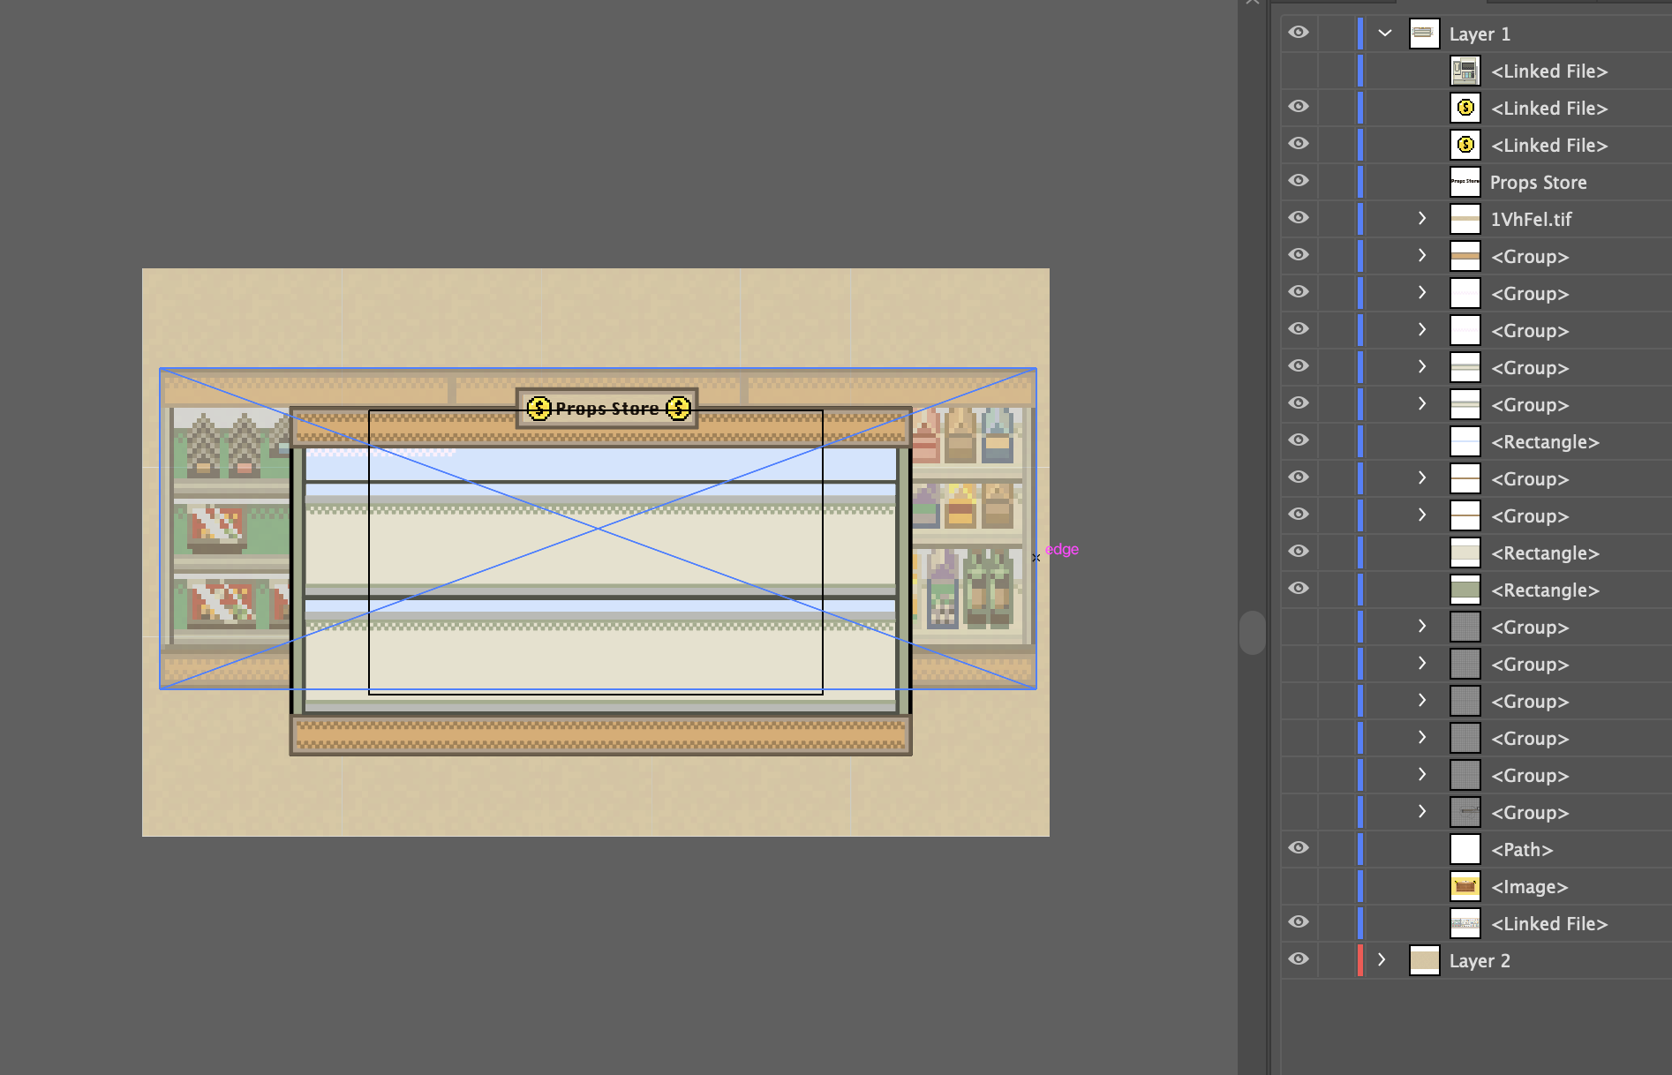Hide the Path item
This screenshot has height=1075, width=1672.
click(1298, 848)
